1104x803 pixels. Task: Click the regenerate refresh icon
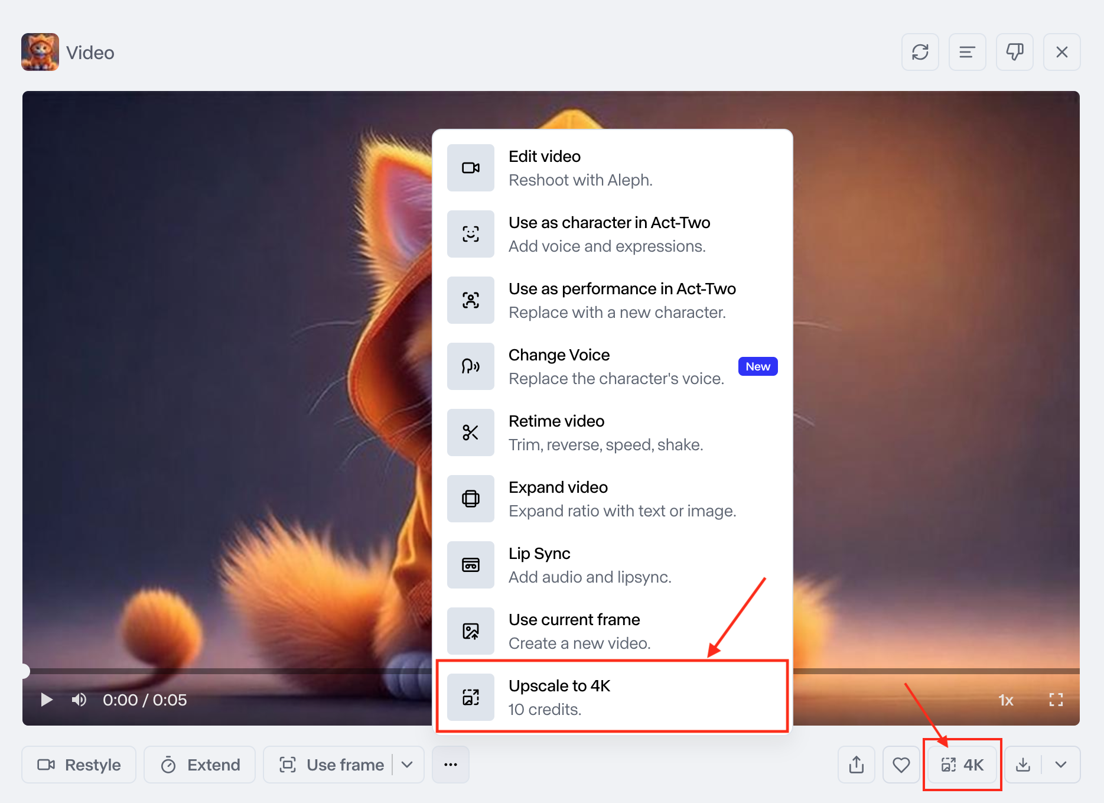[920, 52]
